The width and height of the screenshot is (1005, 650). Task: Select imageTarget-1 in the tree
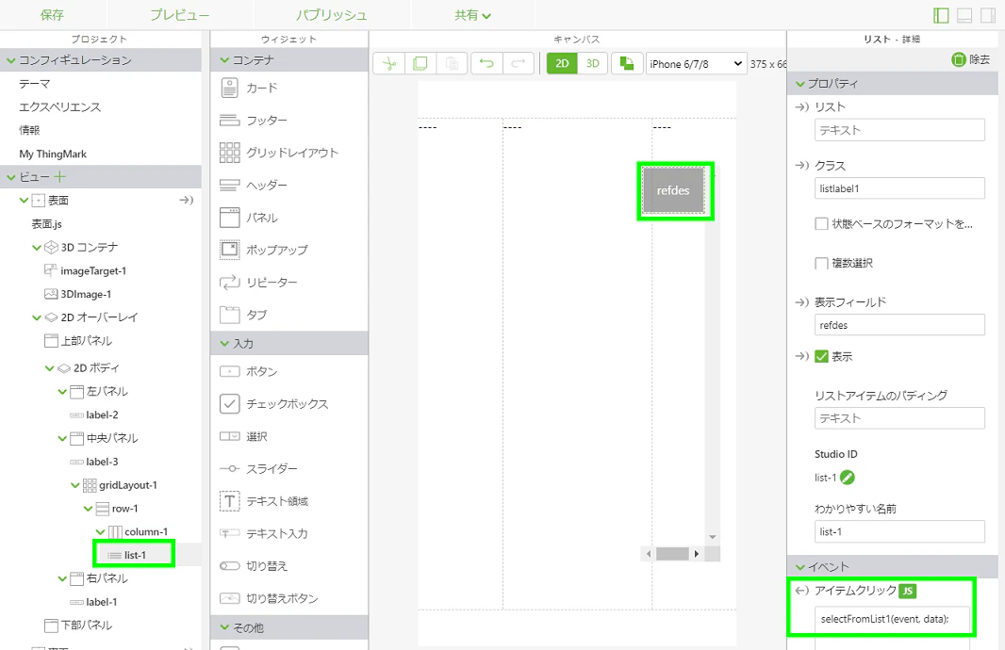tap(93, 271)
